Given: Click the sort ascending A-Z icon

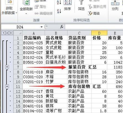Looking at the screenshot, I should [x=59, y=2].
